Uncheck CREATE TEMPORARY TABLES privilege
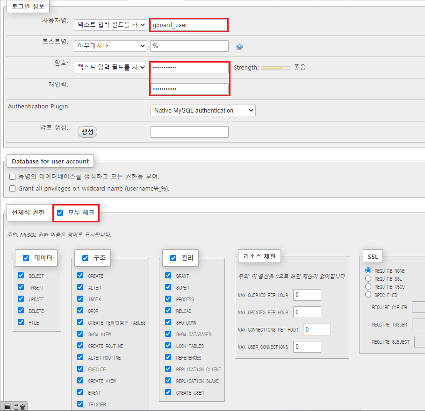 click(80, 322)
